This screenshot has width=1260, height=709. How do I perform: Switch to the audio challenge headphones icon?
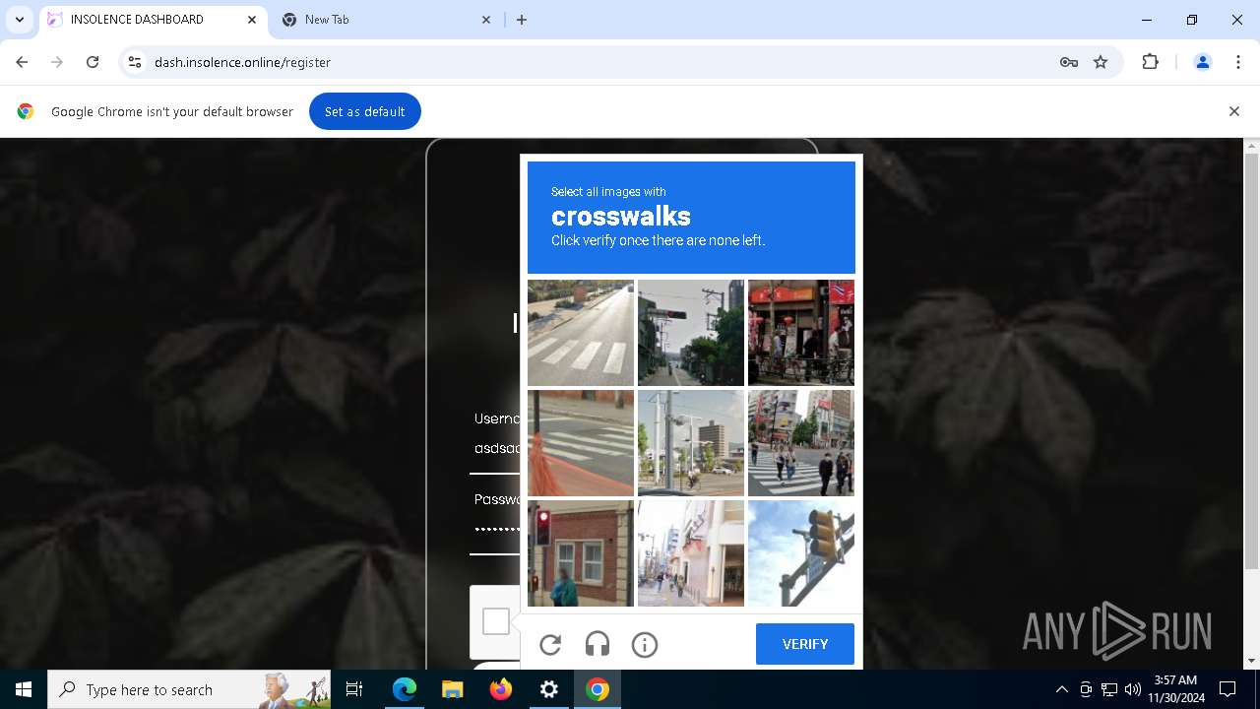click(598, 645)
